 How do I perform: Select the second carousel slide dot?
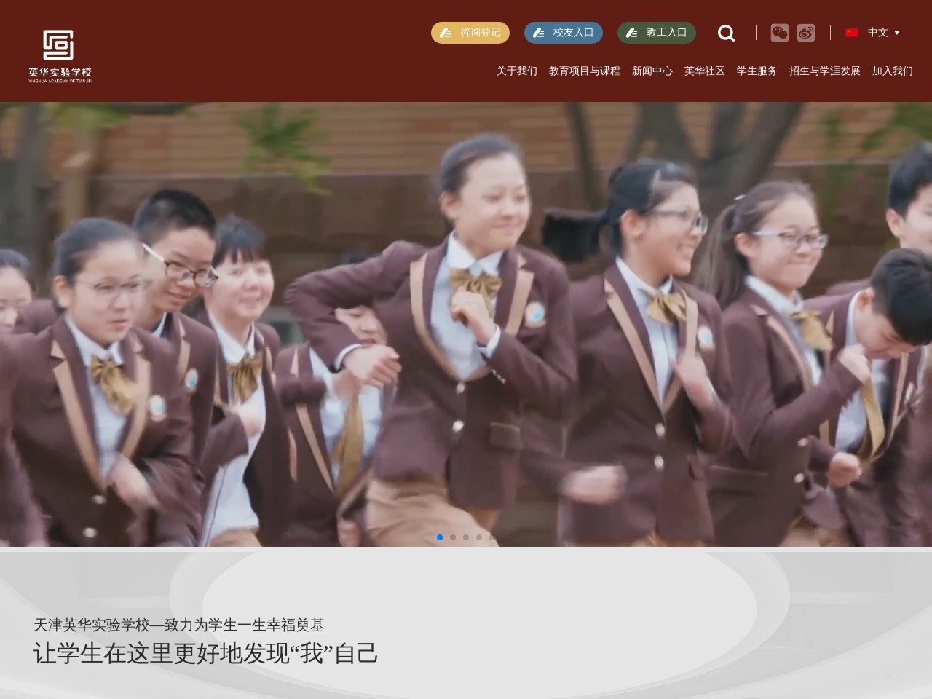pos(453,537)
